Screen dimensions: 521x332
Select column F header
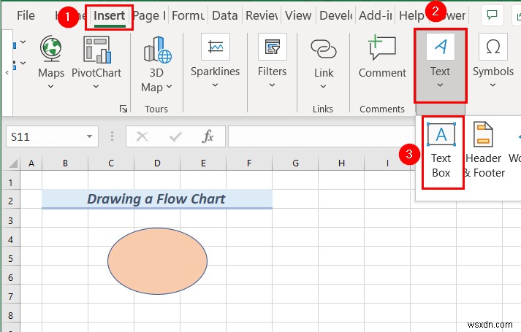coord(249,163)
